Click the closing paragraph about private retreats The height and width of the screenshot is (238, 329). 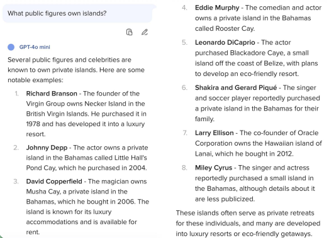(248, 224)
